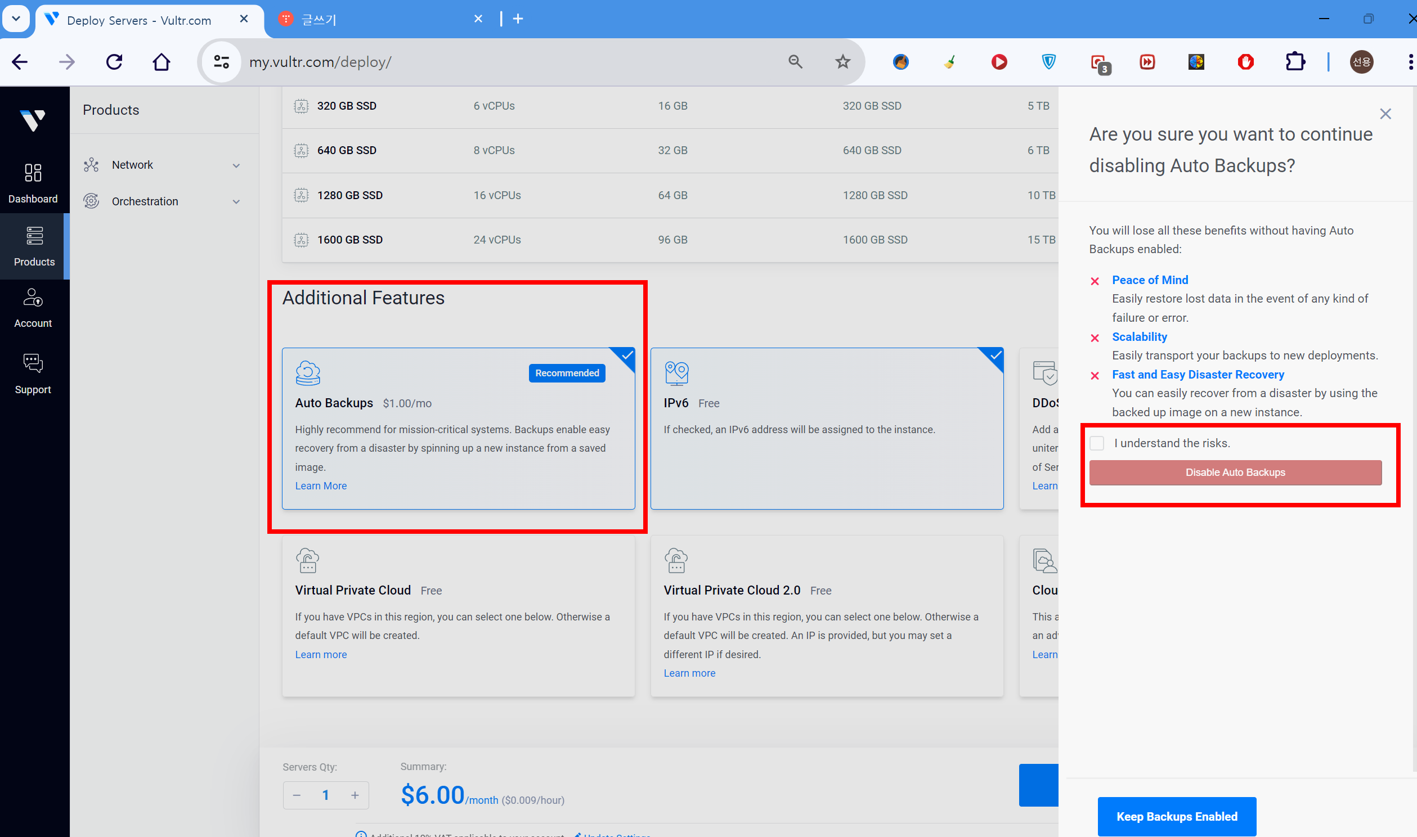The width and height of the screenshot is (1417, 837).
Task: View site information icon in address bar
Action: click(222, 61)
